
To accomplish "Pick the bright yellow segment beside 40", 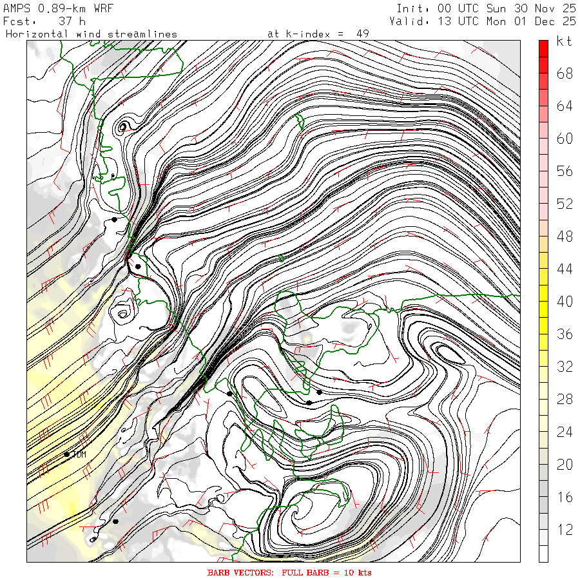I will click(x=543, y=309).
